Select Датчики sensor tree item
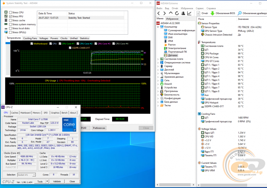267x188 pixels. [x=171, y=55]
